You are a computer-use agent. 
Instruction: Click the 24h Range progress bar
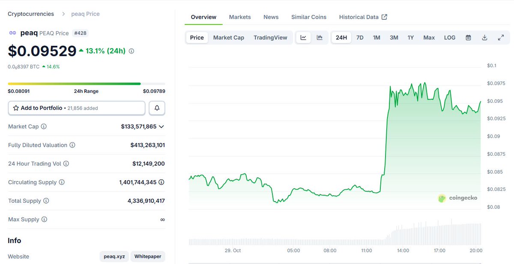click(x=87, y=83)
